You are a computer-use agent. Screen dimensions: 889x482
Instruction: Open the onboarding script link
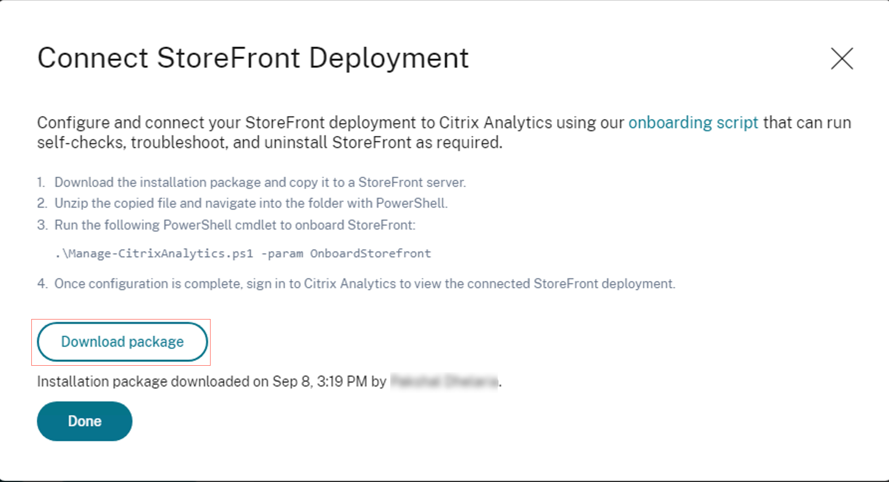pyautogui.click(x=693, y=123)
